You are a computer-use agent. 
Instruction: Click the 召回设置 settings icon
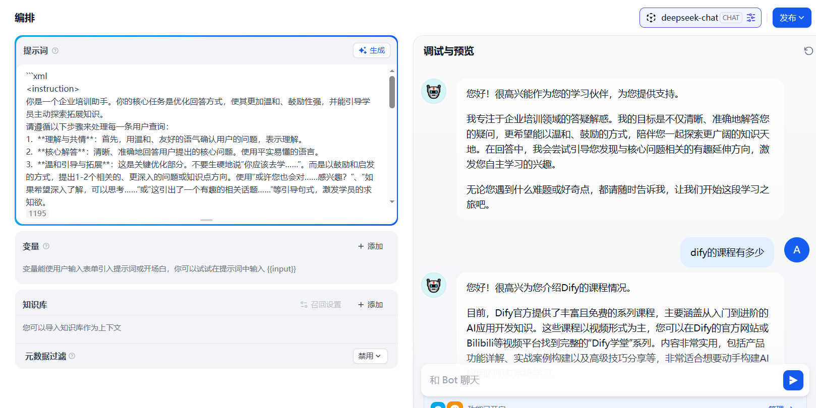[304, 305]
